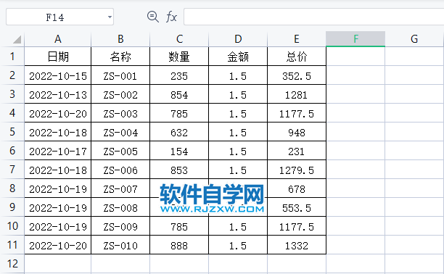Screen dimensions: 444x274
Task: Select cell with date 2022-10-15
Action: tap(58, 75)
